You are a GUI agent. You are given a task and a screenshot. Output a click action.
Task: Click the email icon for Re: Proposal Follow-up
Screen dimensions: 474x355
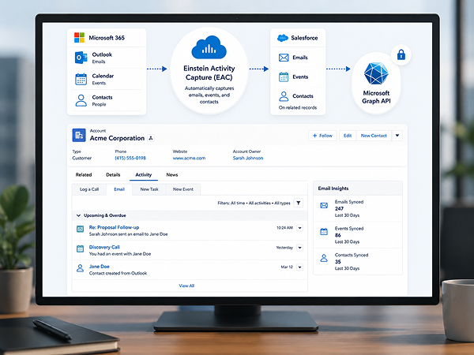click(80, 229)
